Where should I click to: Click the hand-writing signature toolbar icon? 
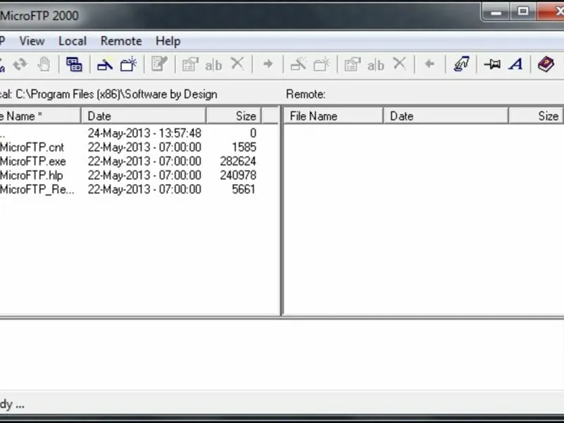[x=462, y=64]
